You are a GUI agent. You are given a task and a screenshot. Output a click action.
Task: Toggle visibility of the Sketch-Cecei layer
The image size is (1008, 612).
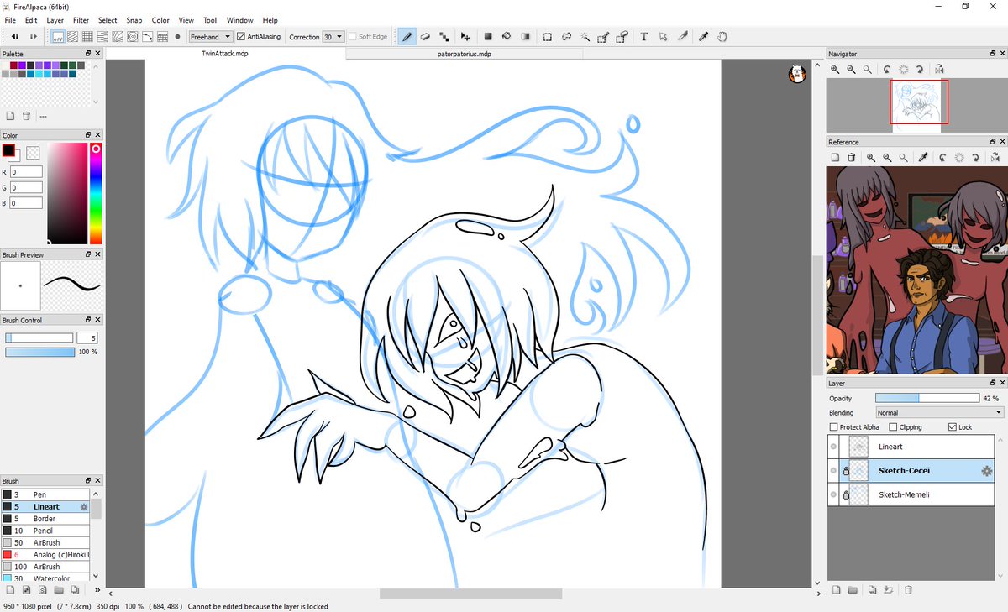(833, 471)
